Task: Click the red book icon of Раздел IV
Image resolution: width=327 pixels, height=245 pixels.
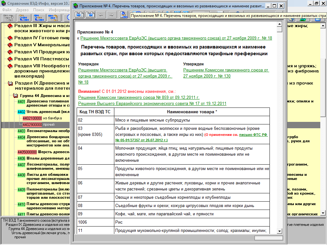Action: point(10,38)
